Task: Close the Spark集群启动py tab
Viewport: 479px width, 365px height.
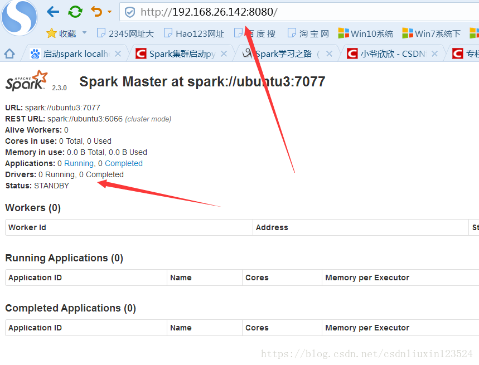Action: 224,54
